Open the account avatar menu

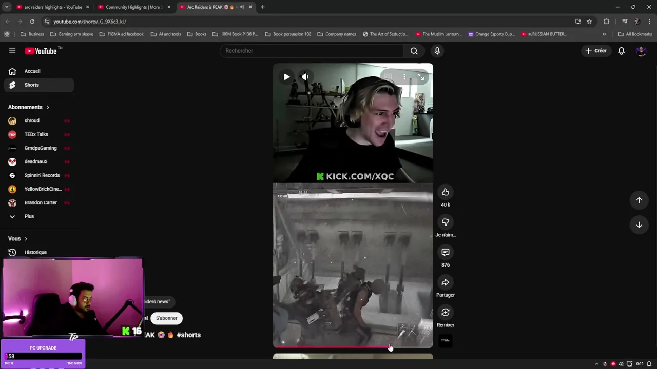pyautogui.click(x=641, y=51)
